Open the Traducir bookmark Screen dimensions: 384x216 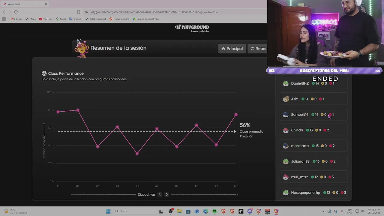(76, 19)
